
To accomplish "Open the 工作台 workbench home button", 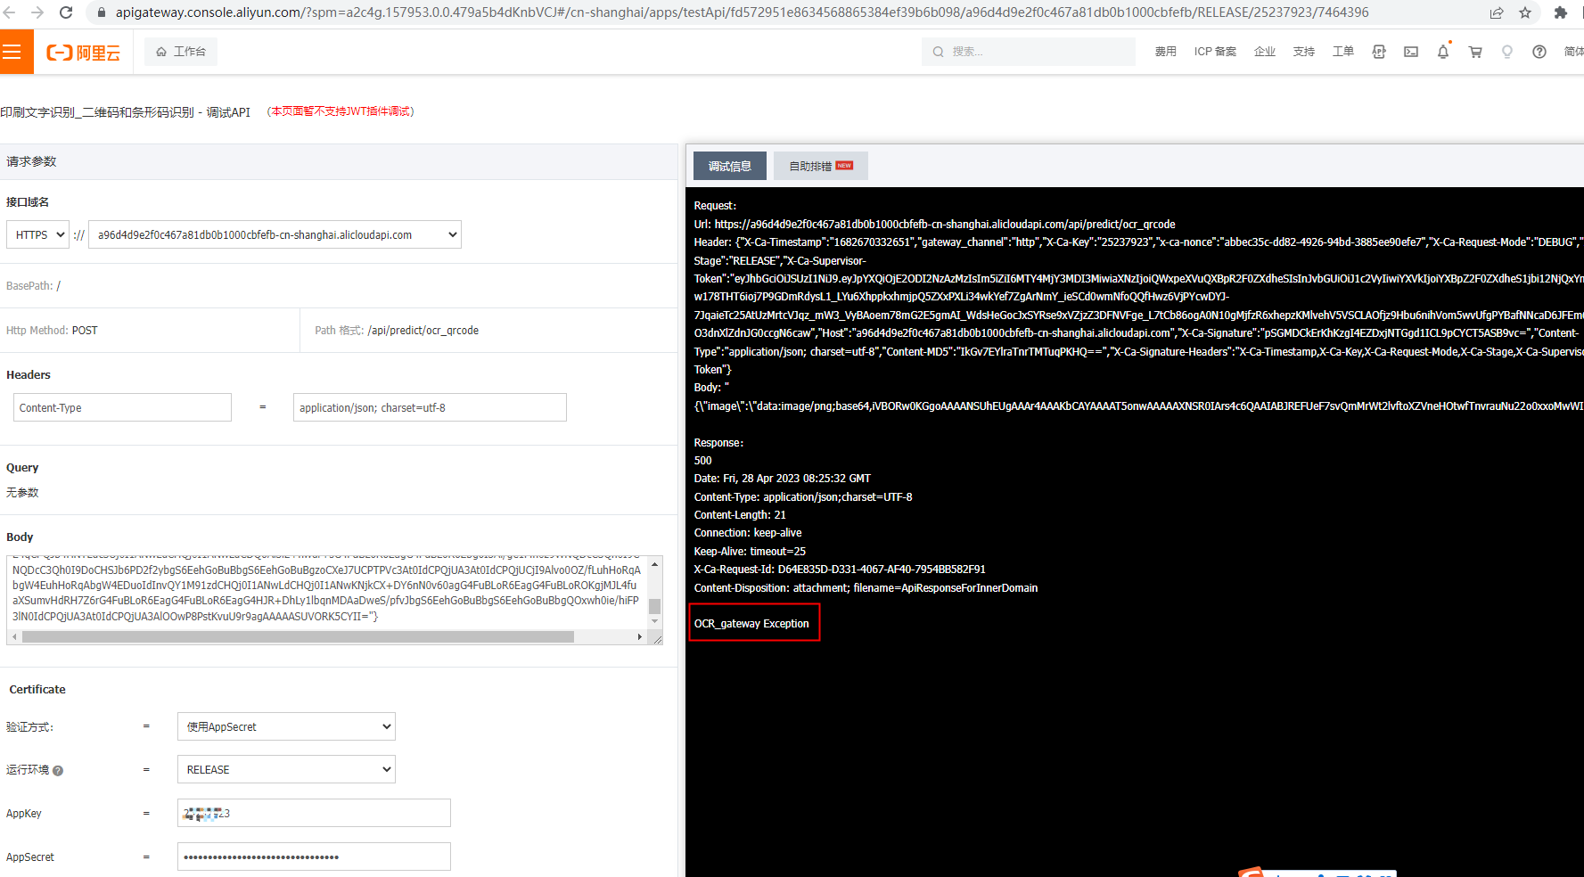I will [x=181, y=52].
